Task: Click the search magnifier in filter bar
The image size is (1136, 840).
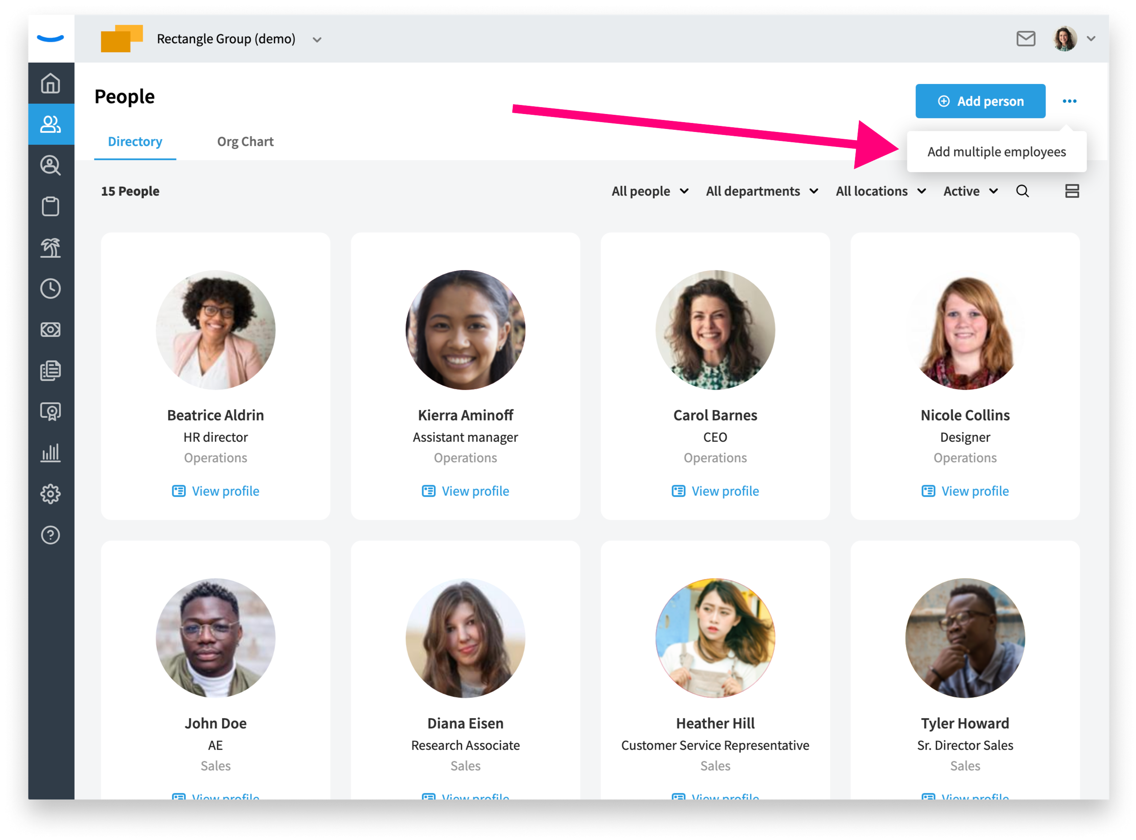Action: pyautogui.click(x=1023, y=191)
